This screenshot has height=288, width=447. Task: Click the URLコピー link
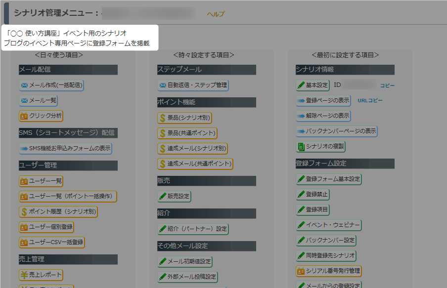(x=370, y=101)
